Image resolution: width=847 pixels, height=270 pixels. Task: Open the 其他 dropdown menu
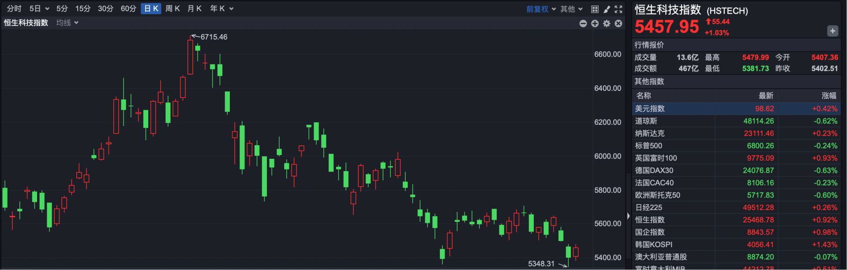point(571,9)
